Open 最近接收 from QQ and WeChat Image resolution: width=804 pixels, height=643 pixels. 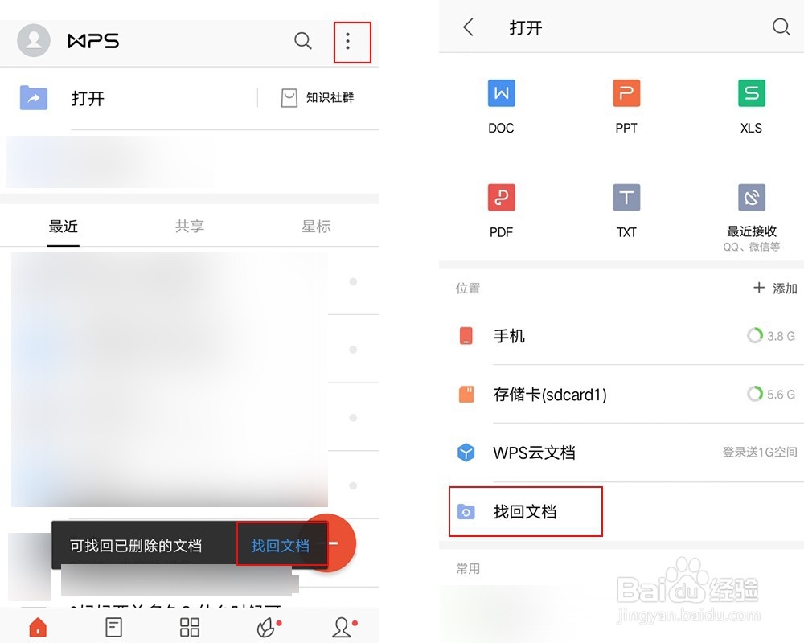pyautogui.click(x=751, y=217)
